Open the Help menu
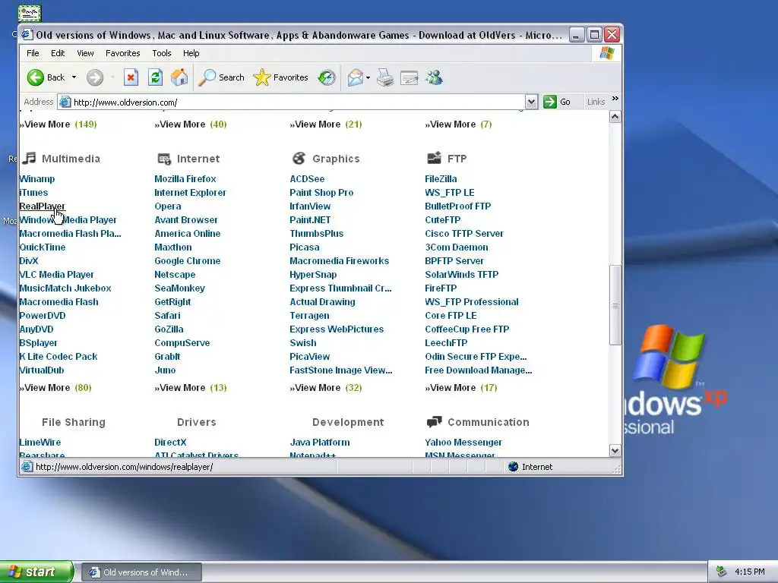This screenshot has width=778, height=583. (x=191, y=53)
